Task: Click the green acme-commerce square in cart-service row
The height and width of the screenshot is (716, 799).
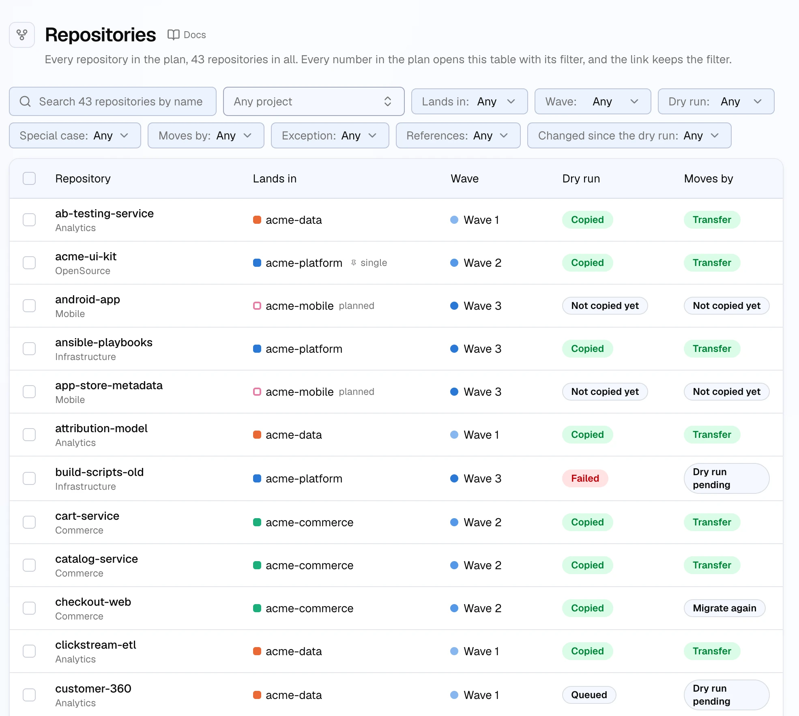Action: pos(257,522)
